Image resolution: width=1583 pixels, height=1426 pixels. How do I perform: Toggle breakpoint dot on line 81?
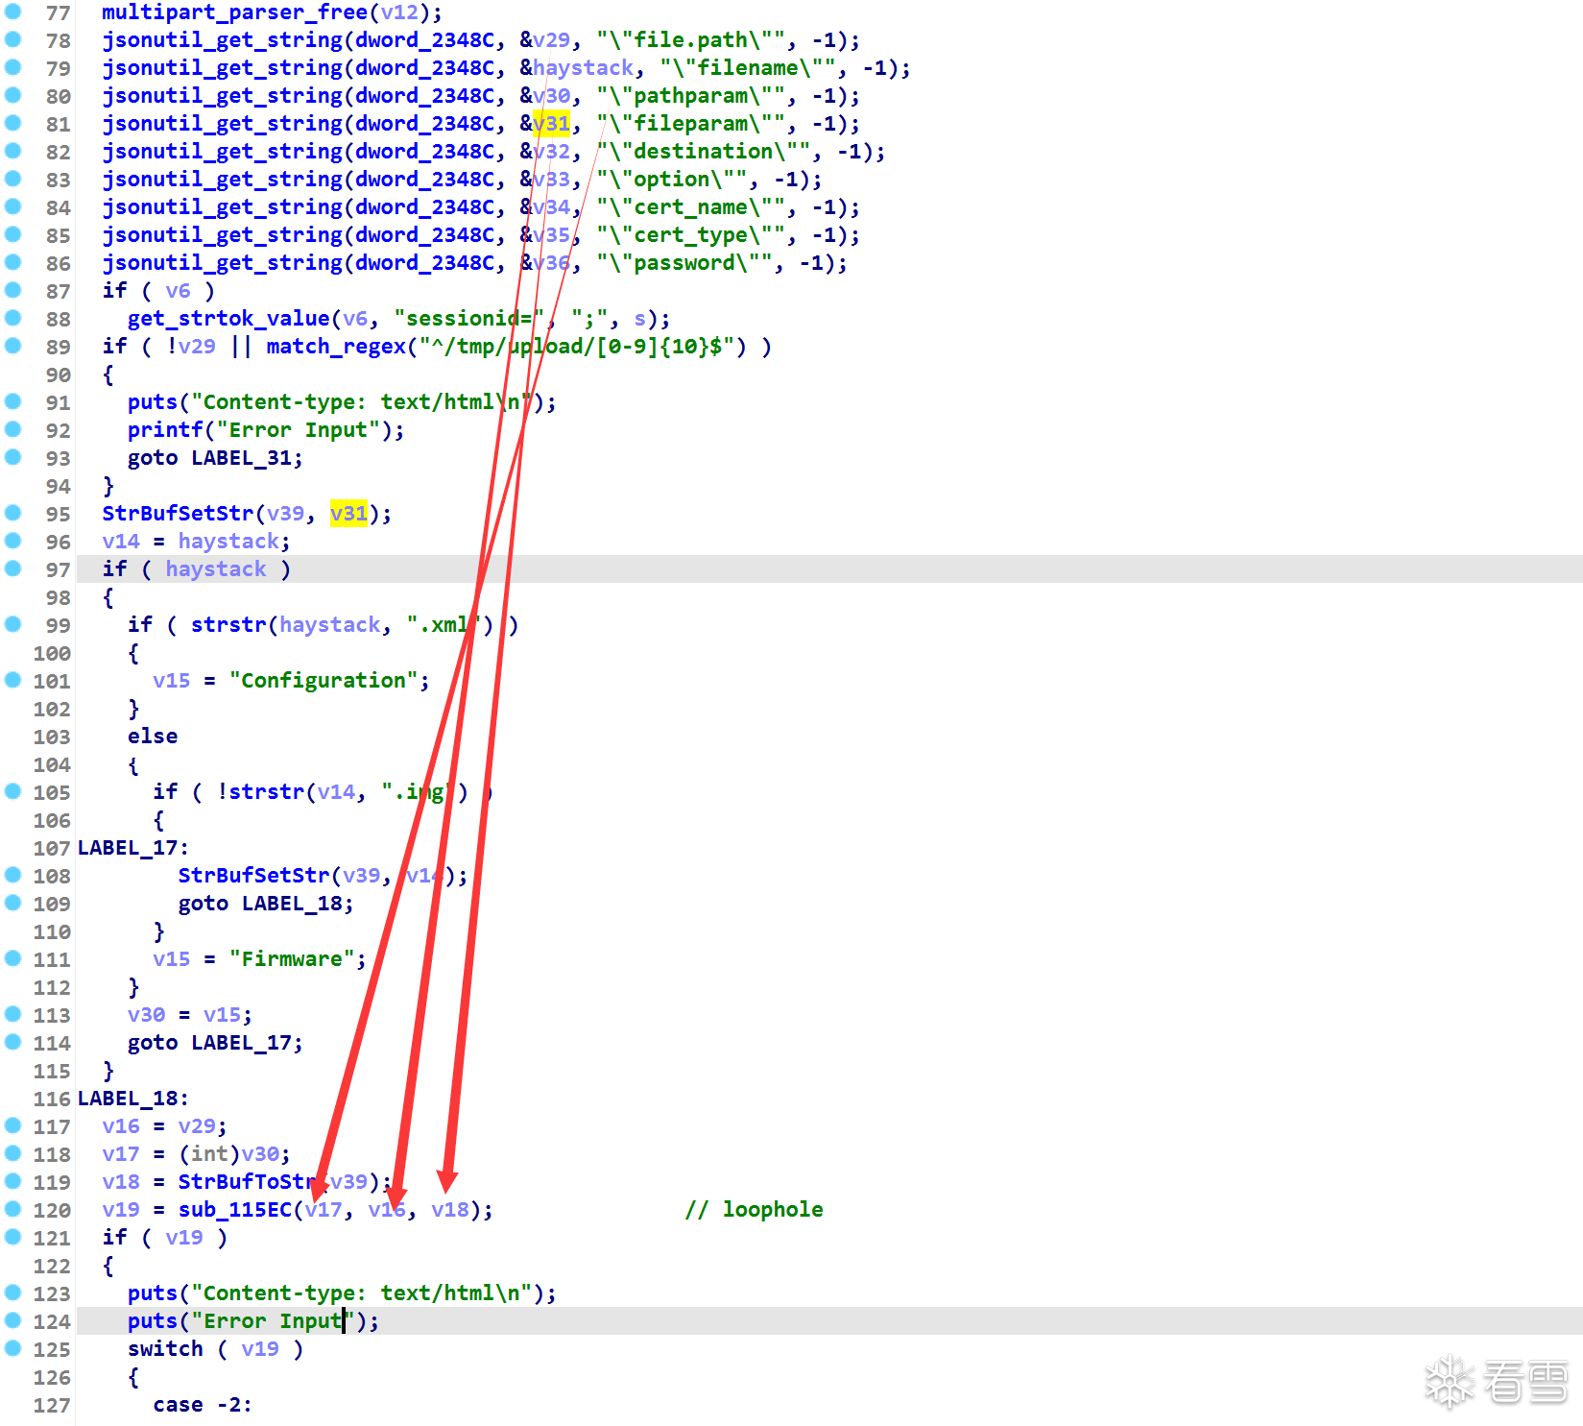(x=12, y=123)
